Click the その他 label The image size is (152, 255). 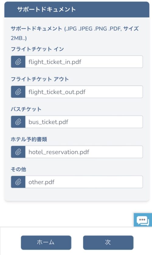coord(19,169)
